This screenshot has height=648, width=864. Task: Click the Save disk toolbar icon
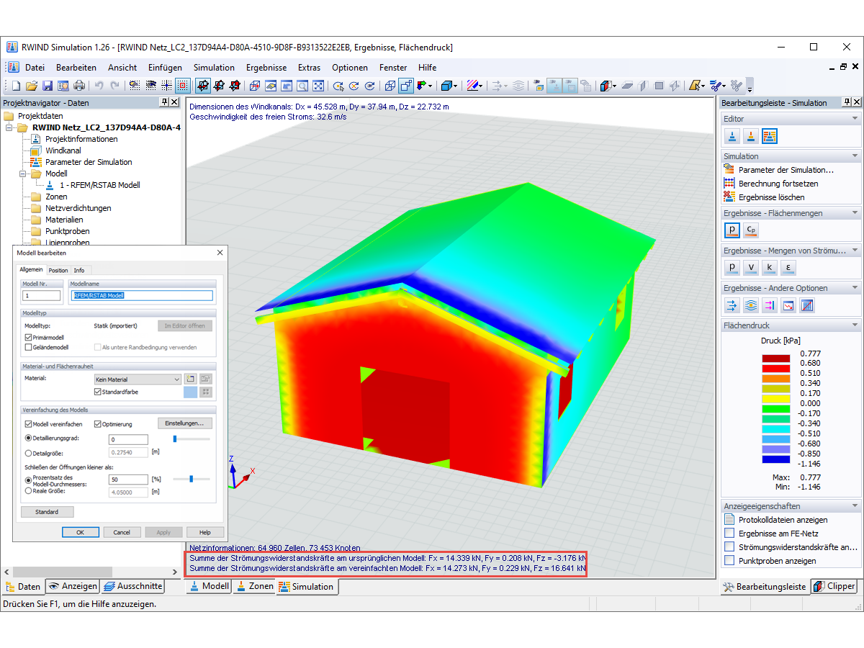point(48,86)
